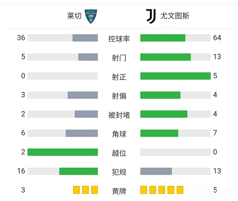Click Lecce green 越位 offside bar
Image resolution: width=238 pixels, height=201 pixels.
point(62,152)
